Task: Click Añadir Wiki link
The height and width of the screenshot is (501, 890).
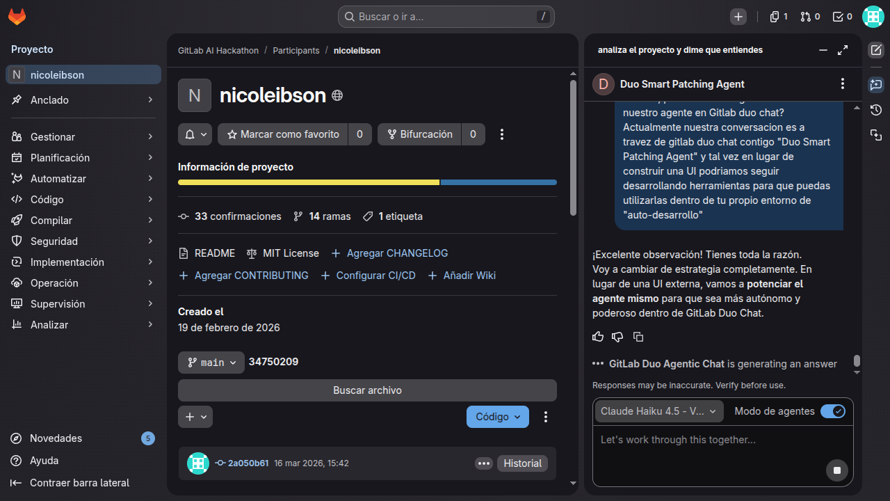Action: [x=462, y=276]
